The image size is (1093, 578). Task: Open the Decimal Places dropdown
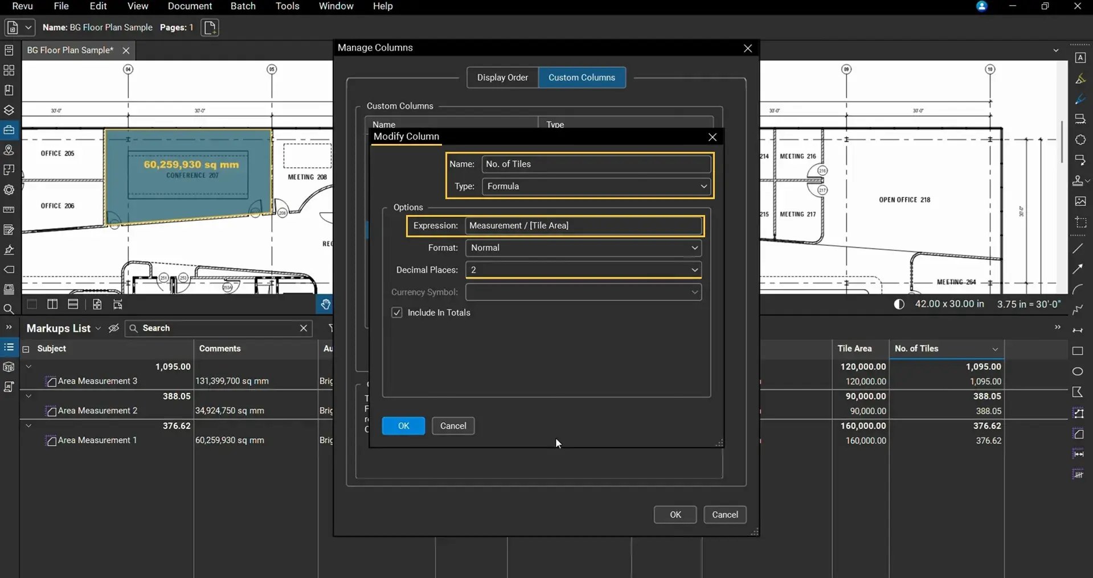(583, 270)
